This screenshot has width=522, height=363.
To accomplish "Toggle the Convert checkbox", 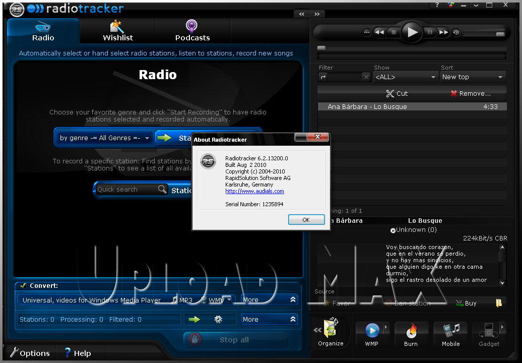I will 23,286.
